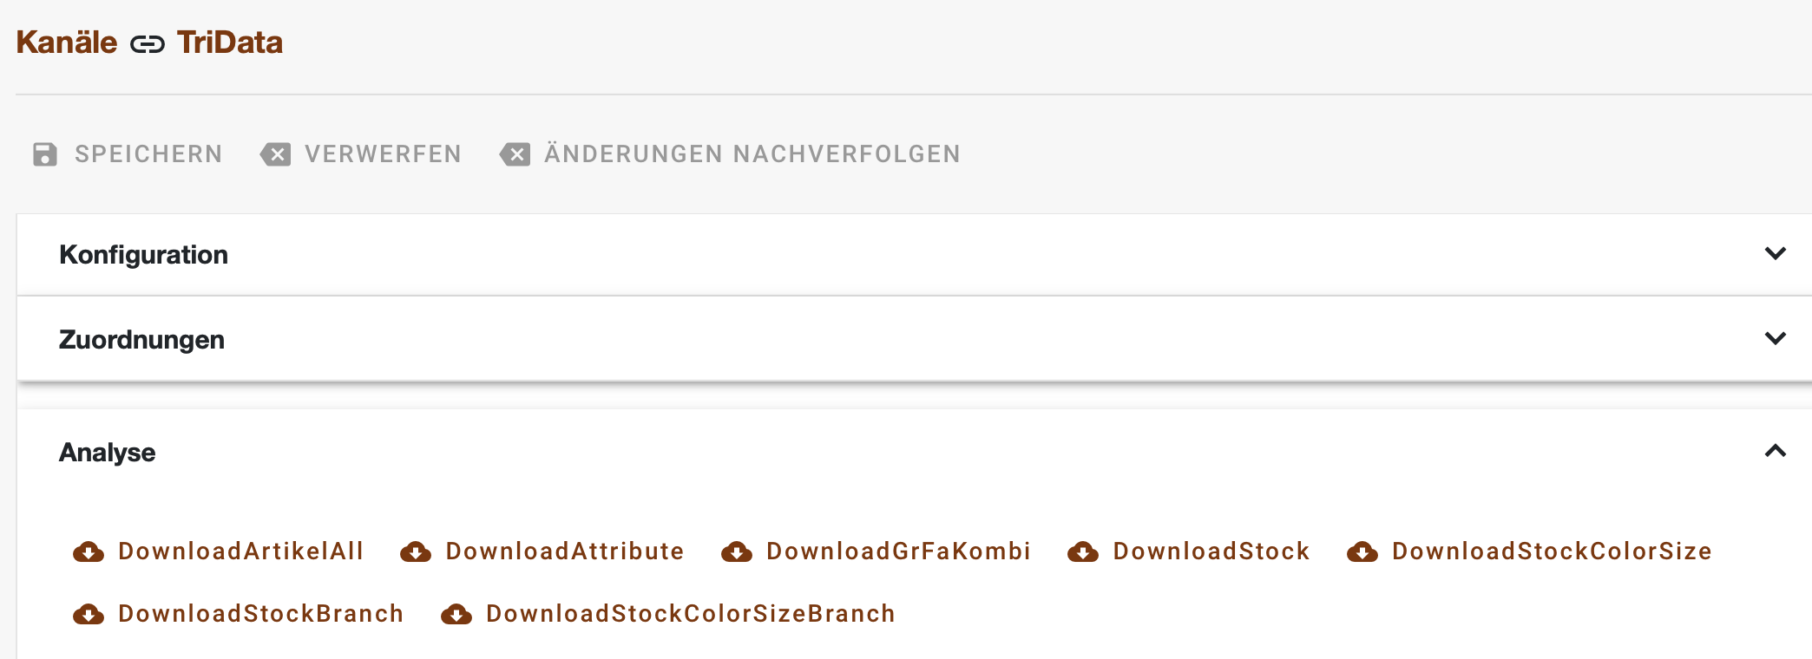Start the DownloadStockColorSize download link
This screenshot has width=1812, height=659.
pos(1552,551)
